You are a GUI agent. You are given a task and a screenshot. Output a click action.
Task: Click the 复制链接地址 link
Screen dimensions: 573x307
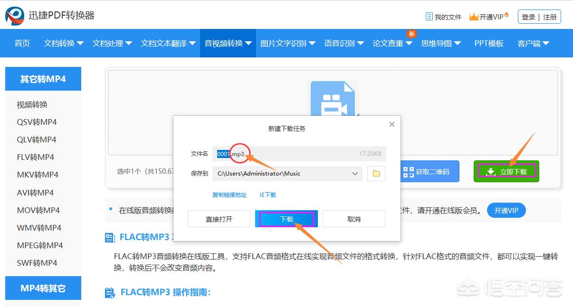[229, 195]
